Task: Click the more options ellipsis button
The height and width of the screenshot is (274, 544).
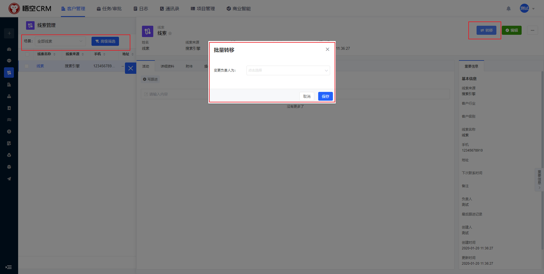Action: [x=532, y=30]
